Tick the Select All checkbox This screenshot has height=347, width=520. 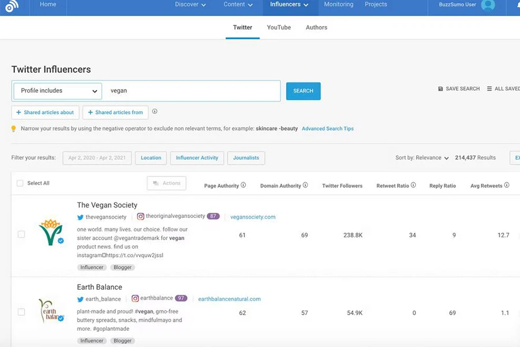pyautogui.click(x=20, y=183)
